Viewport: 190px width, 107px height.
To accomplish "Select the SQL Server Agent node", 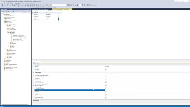I will pos(9,69).
